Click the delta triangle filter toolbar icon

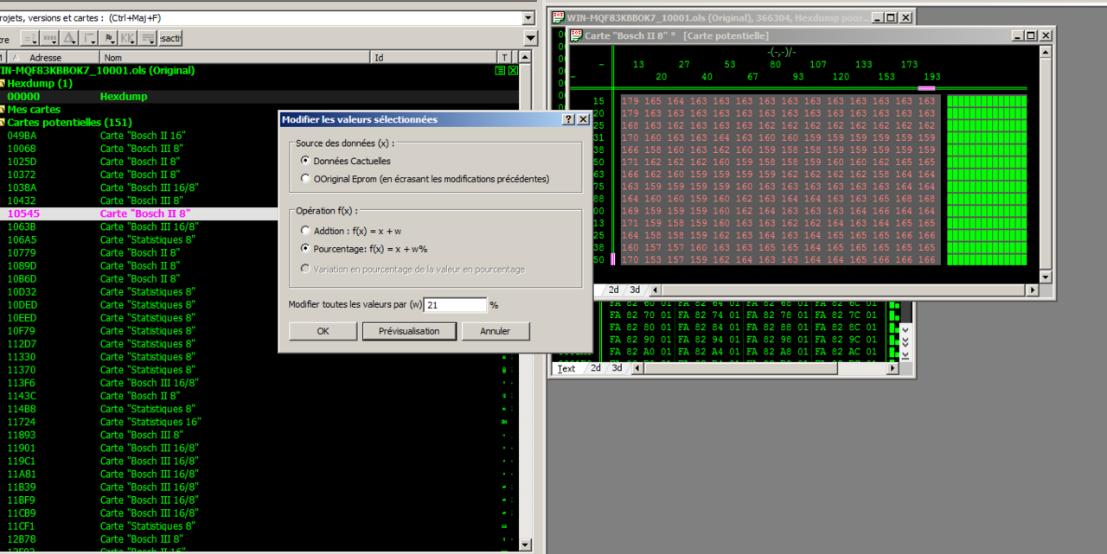point(69,38)
